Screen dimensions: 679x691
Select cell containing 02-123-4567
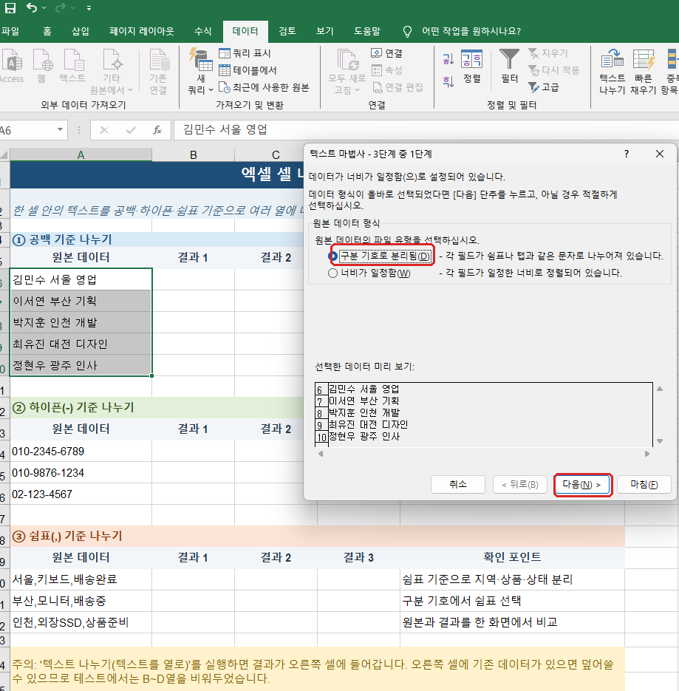point(81,494)
